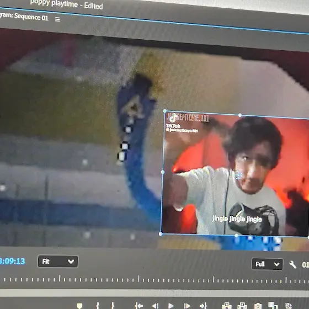Click the Extract button
Screen dimensions: 309x309
(x=242, y=306)
